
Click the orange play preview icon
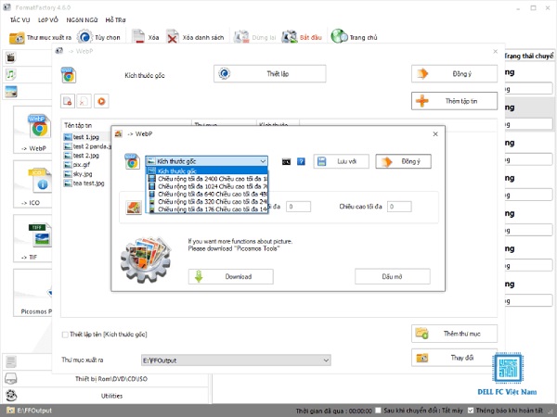(x=101, y=101)
